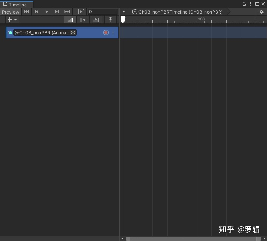
Task: Advance to the next frame
Action: coord(57,12)
